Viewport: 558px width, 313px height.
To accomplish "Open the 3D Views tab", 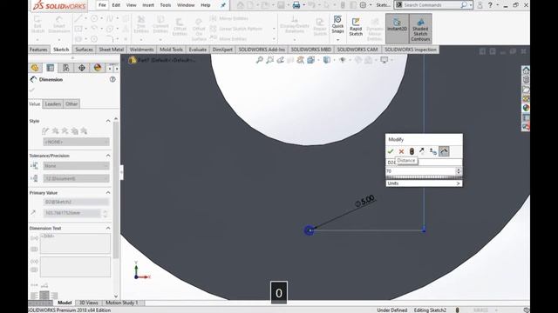I will 88,303.
